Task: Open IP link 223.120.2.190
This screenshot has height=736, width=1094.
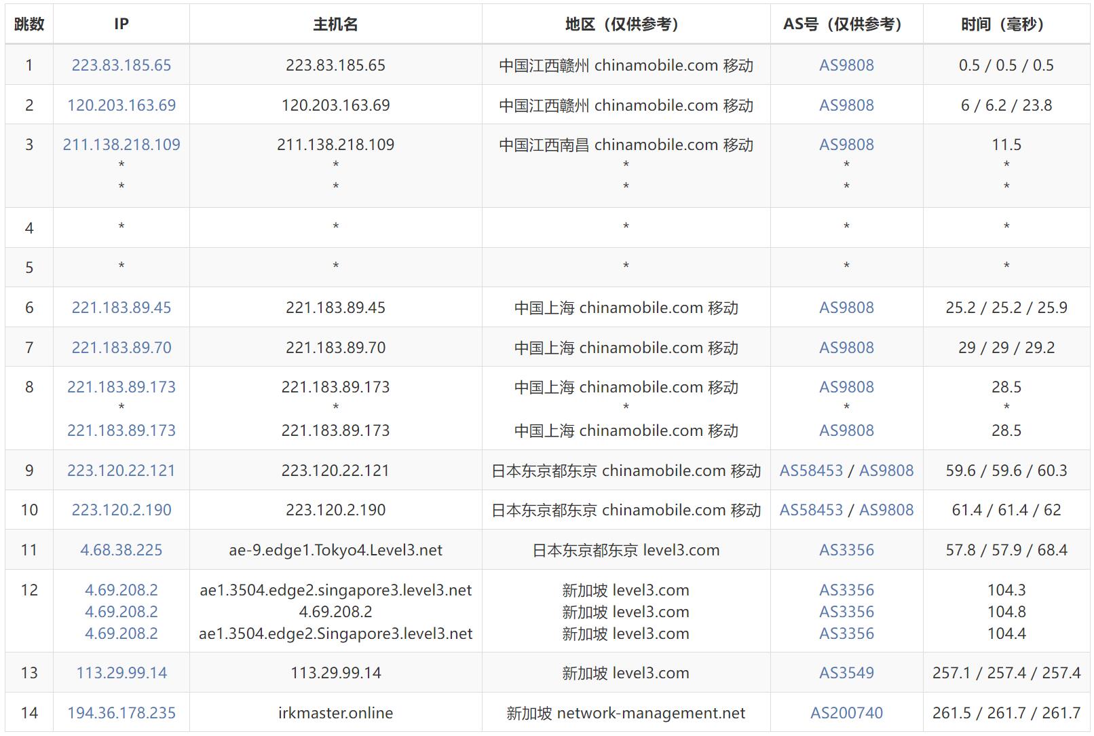Action: 121,510
